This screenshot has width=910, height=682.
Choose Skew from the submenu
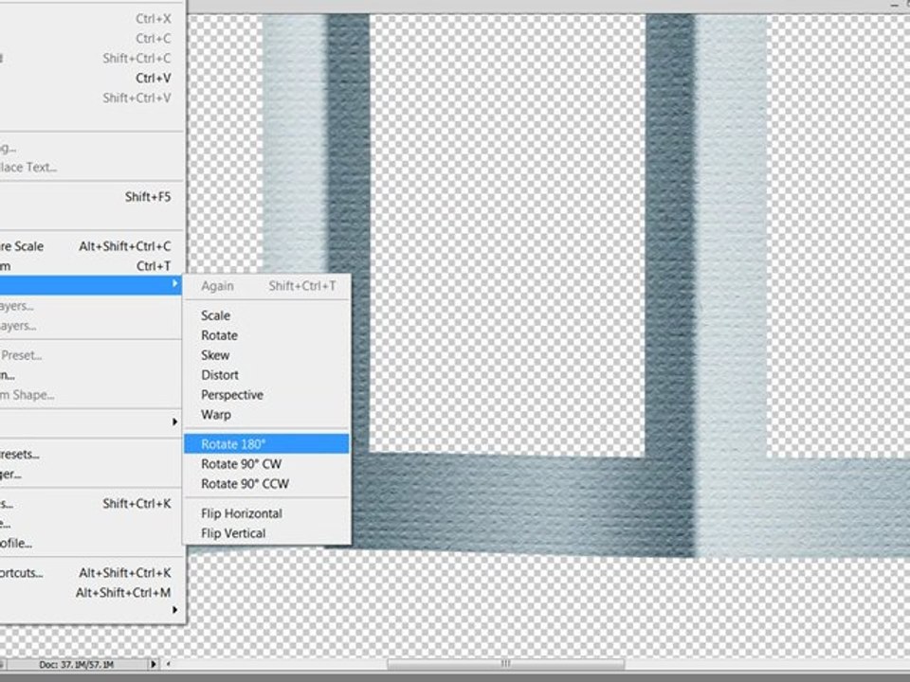(x=266, y=355)
